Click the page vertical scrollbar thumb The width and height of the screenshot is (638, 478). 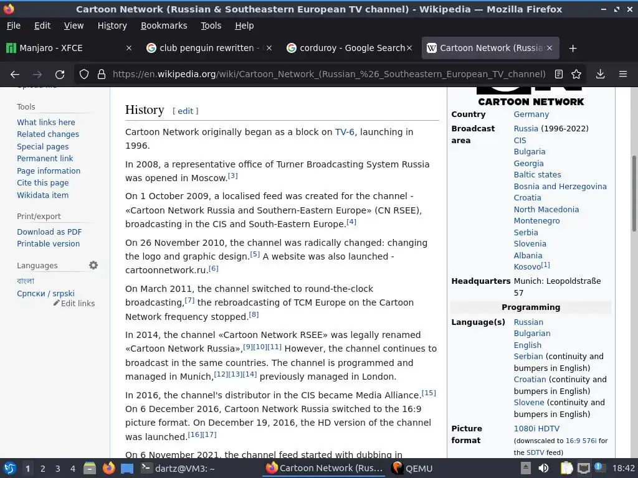[x=634, y=194]
